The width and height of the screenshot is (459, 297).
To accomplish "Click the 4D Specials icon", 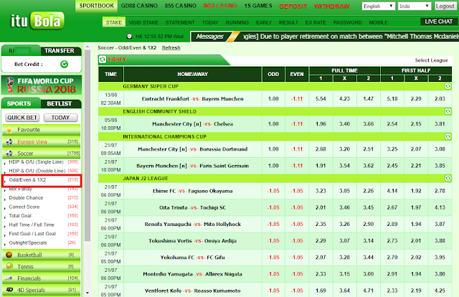I will pyautogui.click(x=9, y=290).
